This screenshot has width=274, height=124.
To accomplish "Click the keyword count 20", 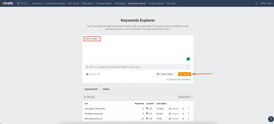I will point(143,119).
